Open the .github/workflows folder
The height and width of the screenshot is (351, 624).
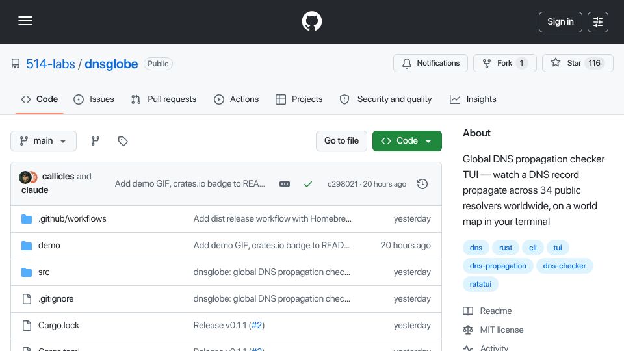72,219
